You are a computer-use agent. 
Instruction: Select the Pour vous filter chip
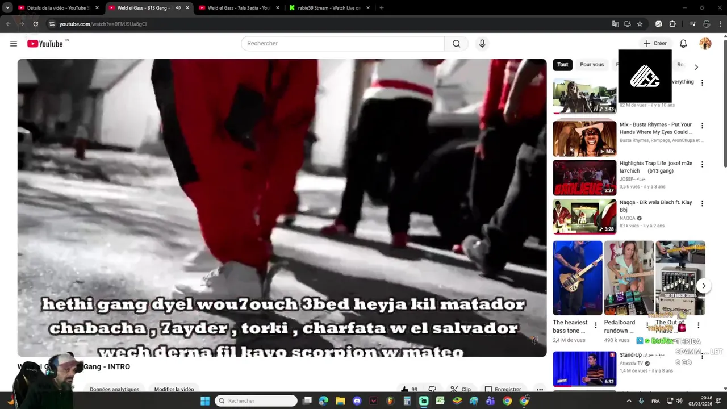pyautogui.click(x=592, y=65)
